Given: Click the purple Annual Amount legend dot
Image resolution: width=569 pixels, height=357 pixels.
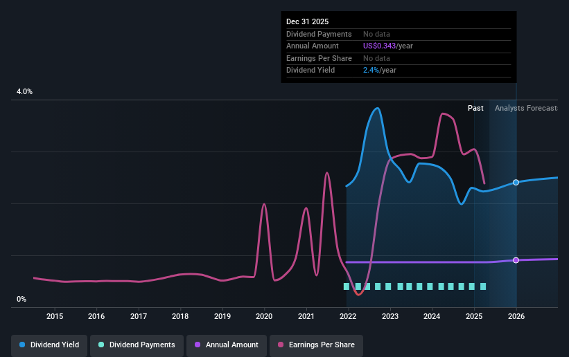Looking at the screenshot, I should coord(198,345).
